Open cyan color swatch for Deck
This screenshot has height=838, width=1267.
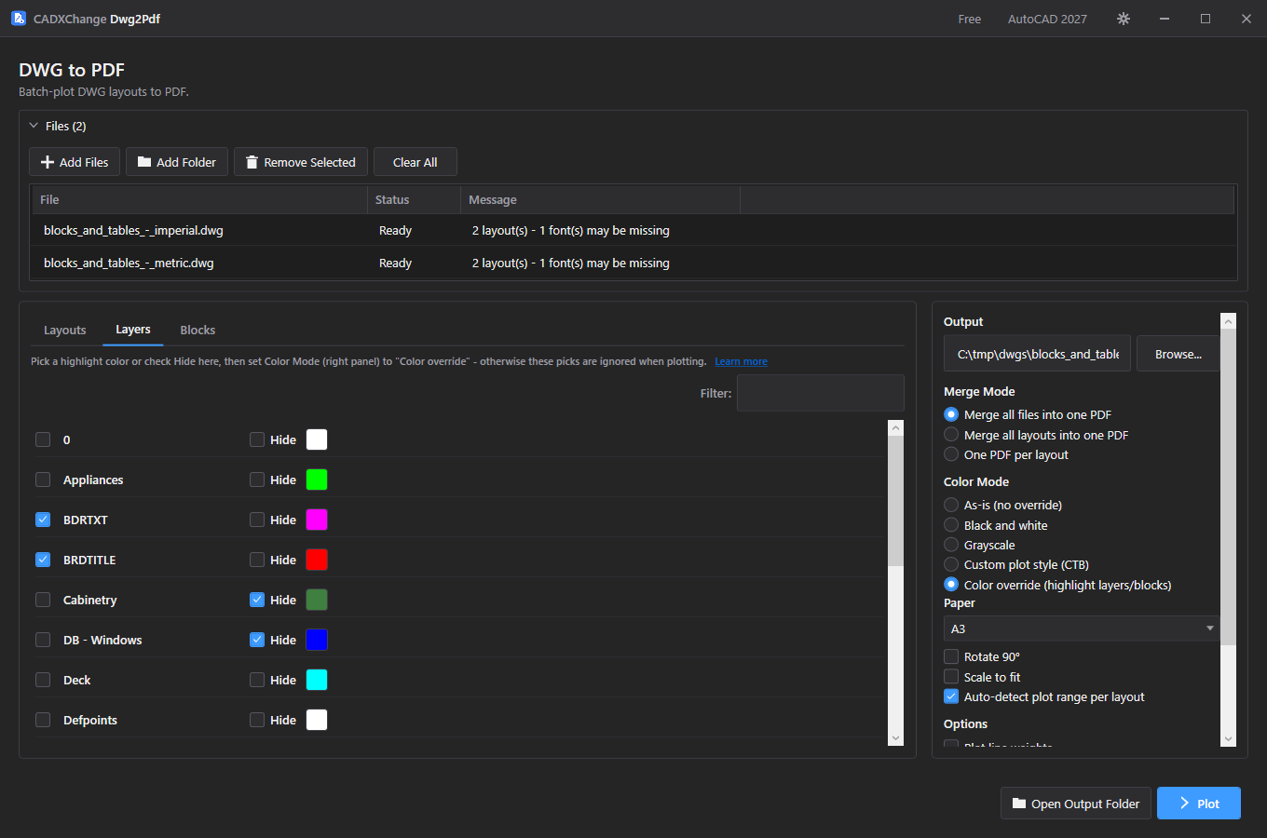click(x=317, y=680)
